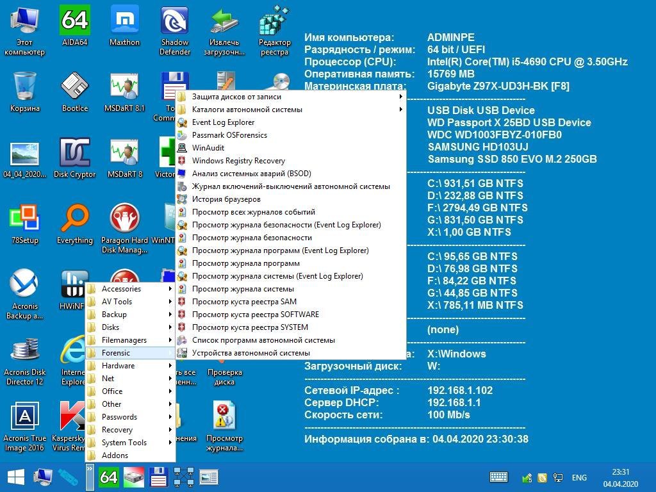Screen dimensions: 656x492
Task: Open the Редактор реестра desktop icon
Action: point(274,30)
